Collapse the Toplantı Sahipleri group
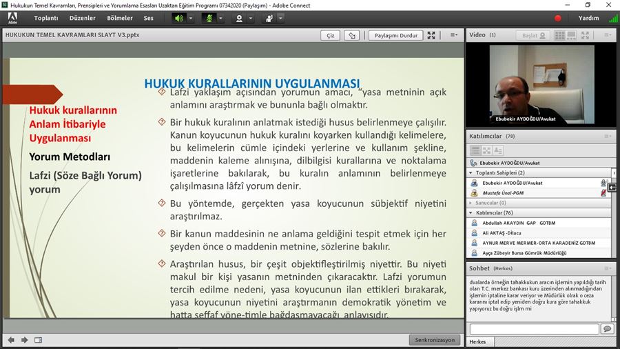Screen dimensions: 620x349 pyautogui.click(x=471, y=172)
